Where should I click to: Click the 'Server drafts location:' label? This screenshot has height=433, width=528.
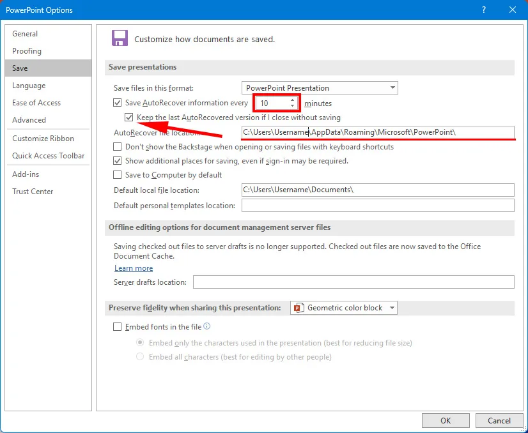coord(150,282)
